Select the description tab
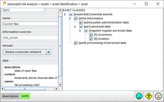Viewport: 164px width, 102px height. click(x=10, y=96)
